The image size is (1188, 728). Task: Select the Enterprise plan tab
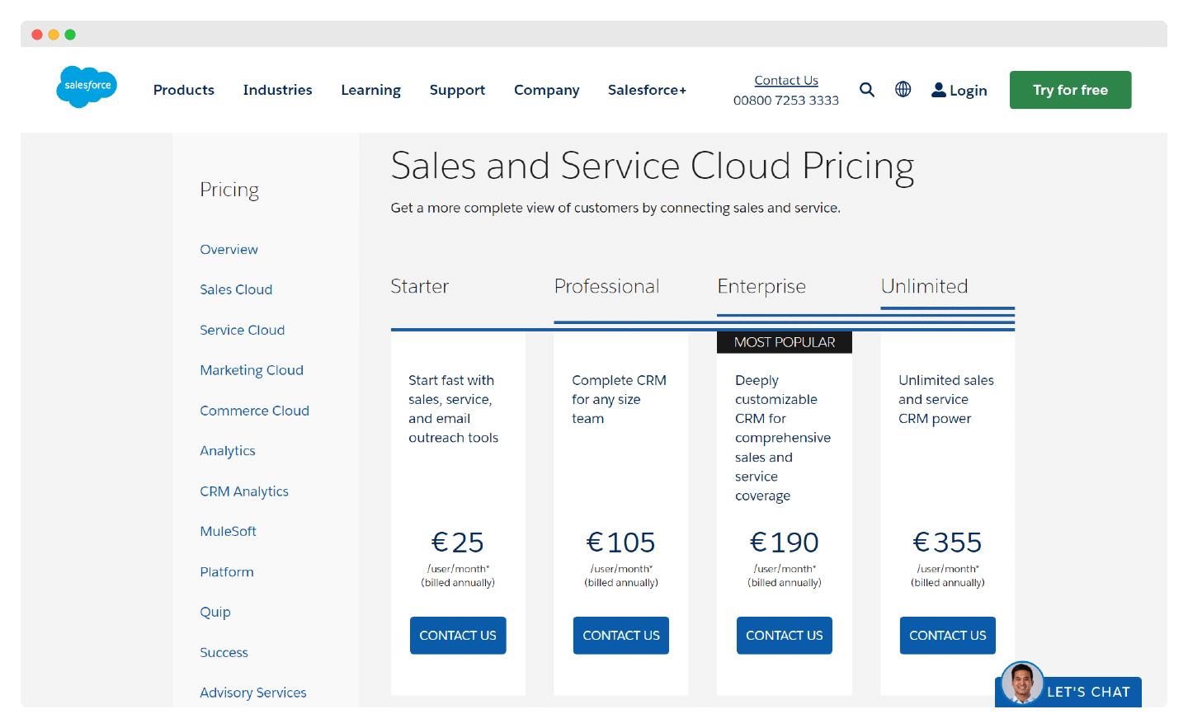pyautogui.click(x=761, y=286)
